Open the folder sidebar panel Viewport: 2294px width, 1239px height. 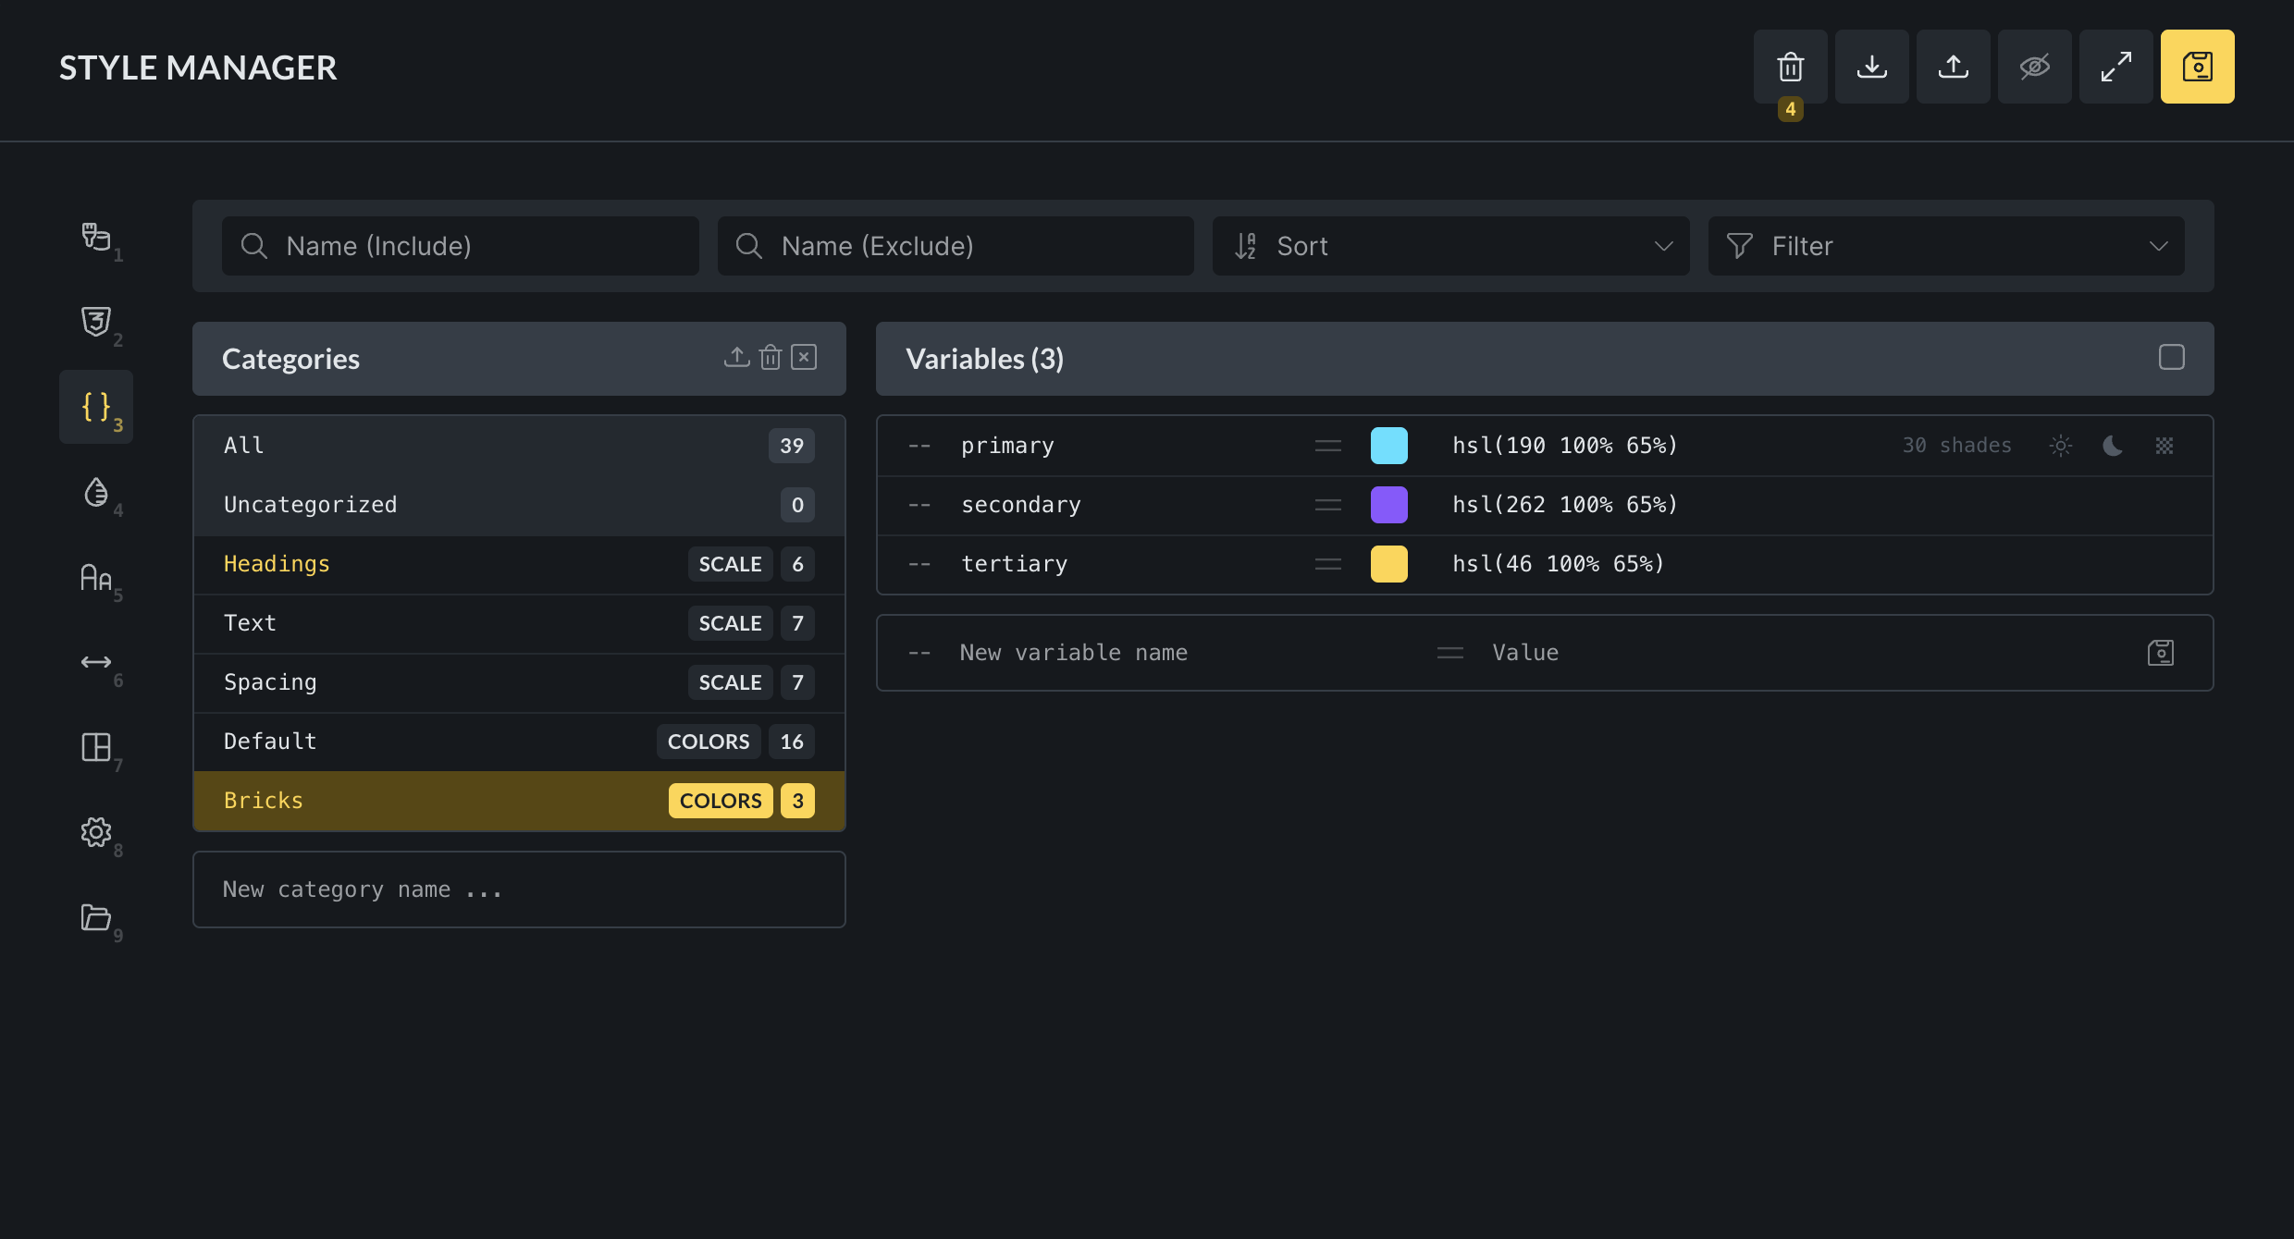point(96,917)
